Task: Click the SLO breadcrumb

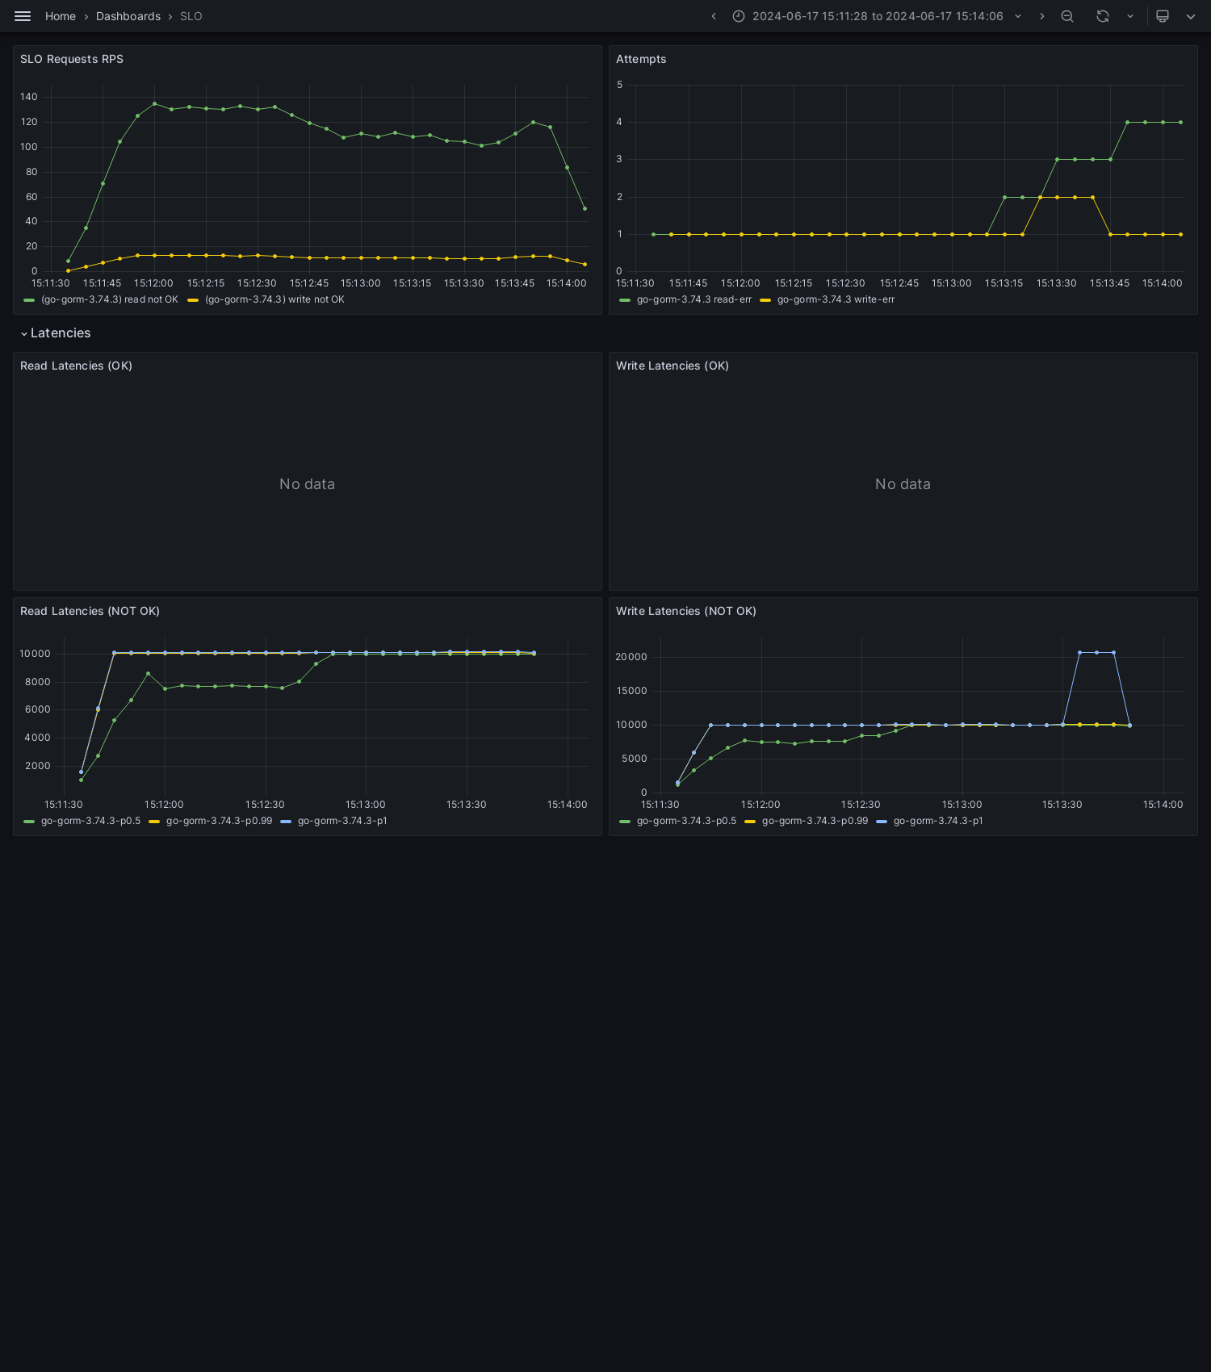Action: pos(191,16)
